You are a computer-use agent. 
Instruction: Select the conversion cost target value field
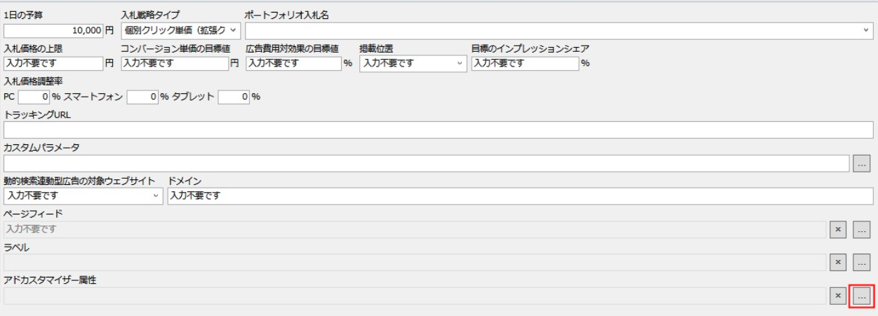pyautogui.click(x=174, y=63)
